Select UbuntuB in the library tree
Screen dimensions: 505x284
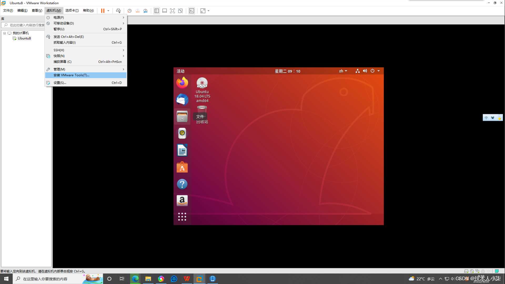point(24,38)
